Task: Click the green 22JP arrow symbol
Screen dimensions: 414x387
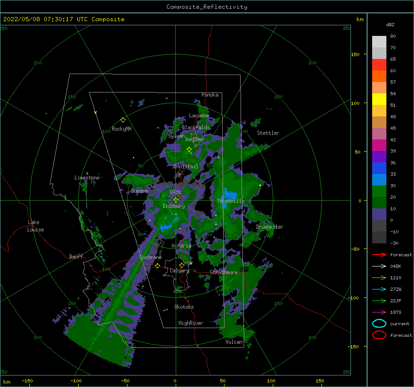Action: point(379,300)
